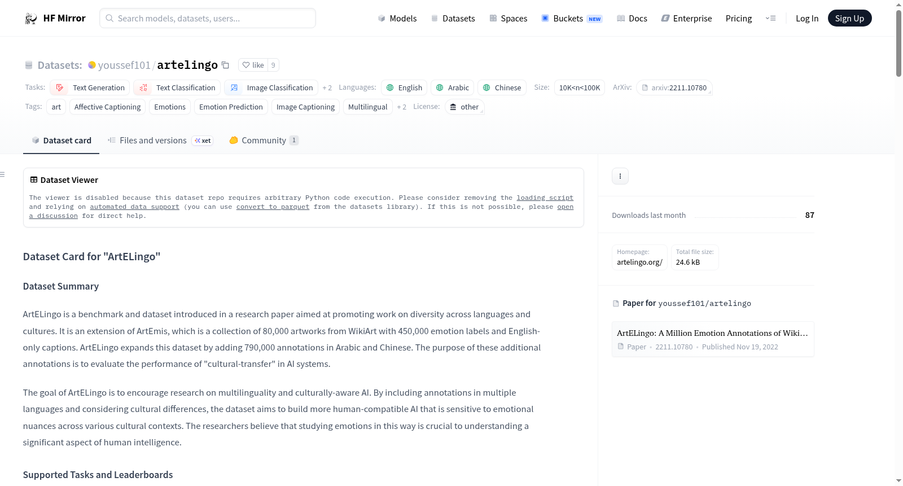Go to the Pricing page

pos(739,18)
